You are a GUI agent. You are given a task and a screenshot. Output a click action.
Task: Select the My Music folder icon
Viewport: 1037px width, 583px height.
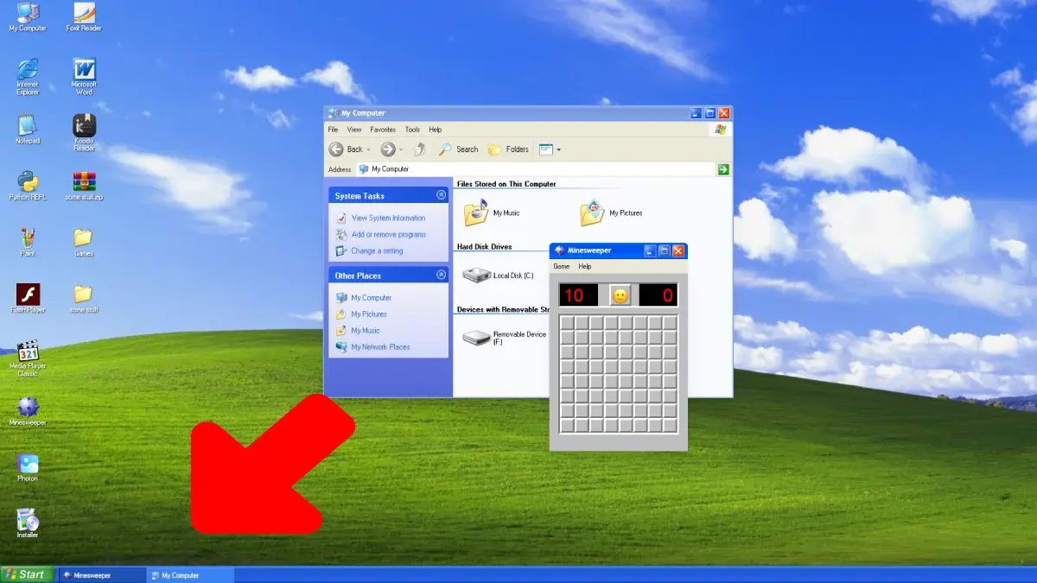point(491,212)
